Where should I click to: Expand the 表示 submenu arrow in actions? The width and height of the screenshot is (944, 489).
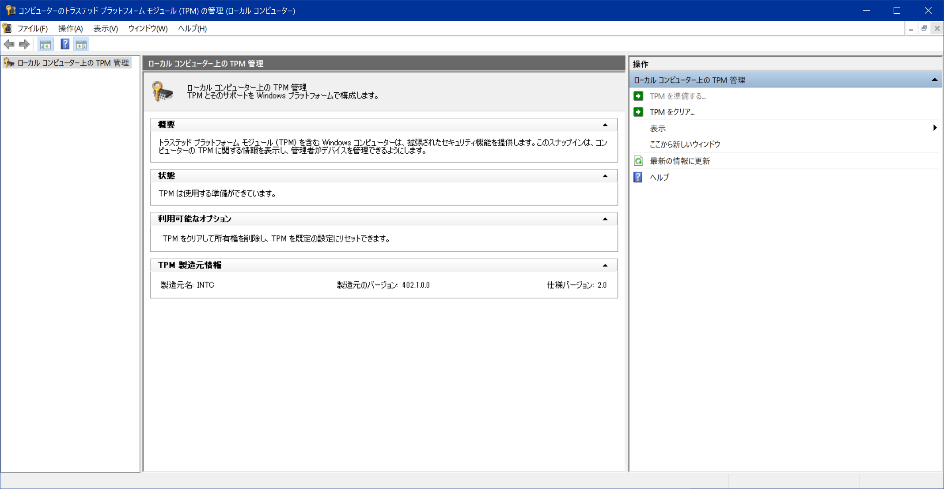tap(935, 128)
